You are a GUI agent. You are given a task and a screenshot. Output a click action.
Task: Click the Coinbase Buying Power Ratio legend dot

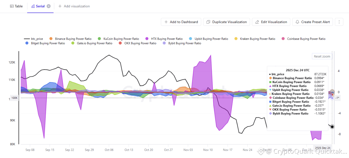pyautogui.click(x=282, y=39)
